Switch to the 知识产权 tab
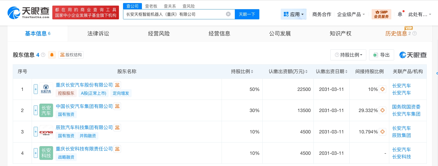The image size is (438, 166). point(340,34)
